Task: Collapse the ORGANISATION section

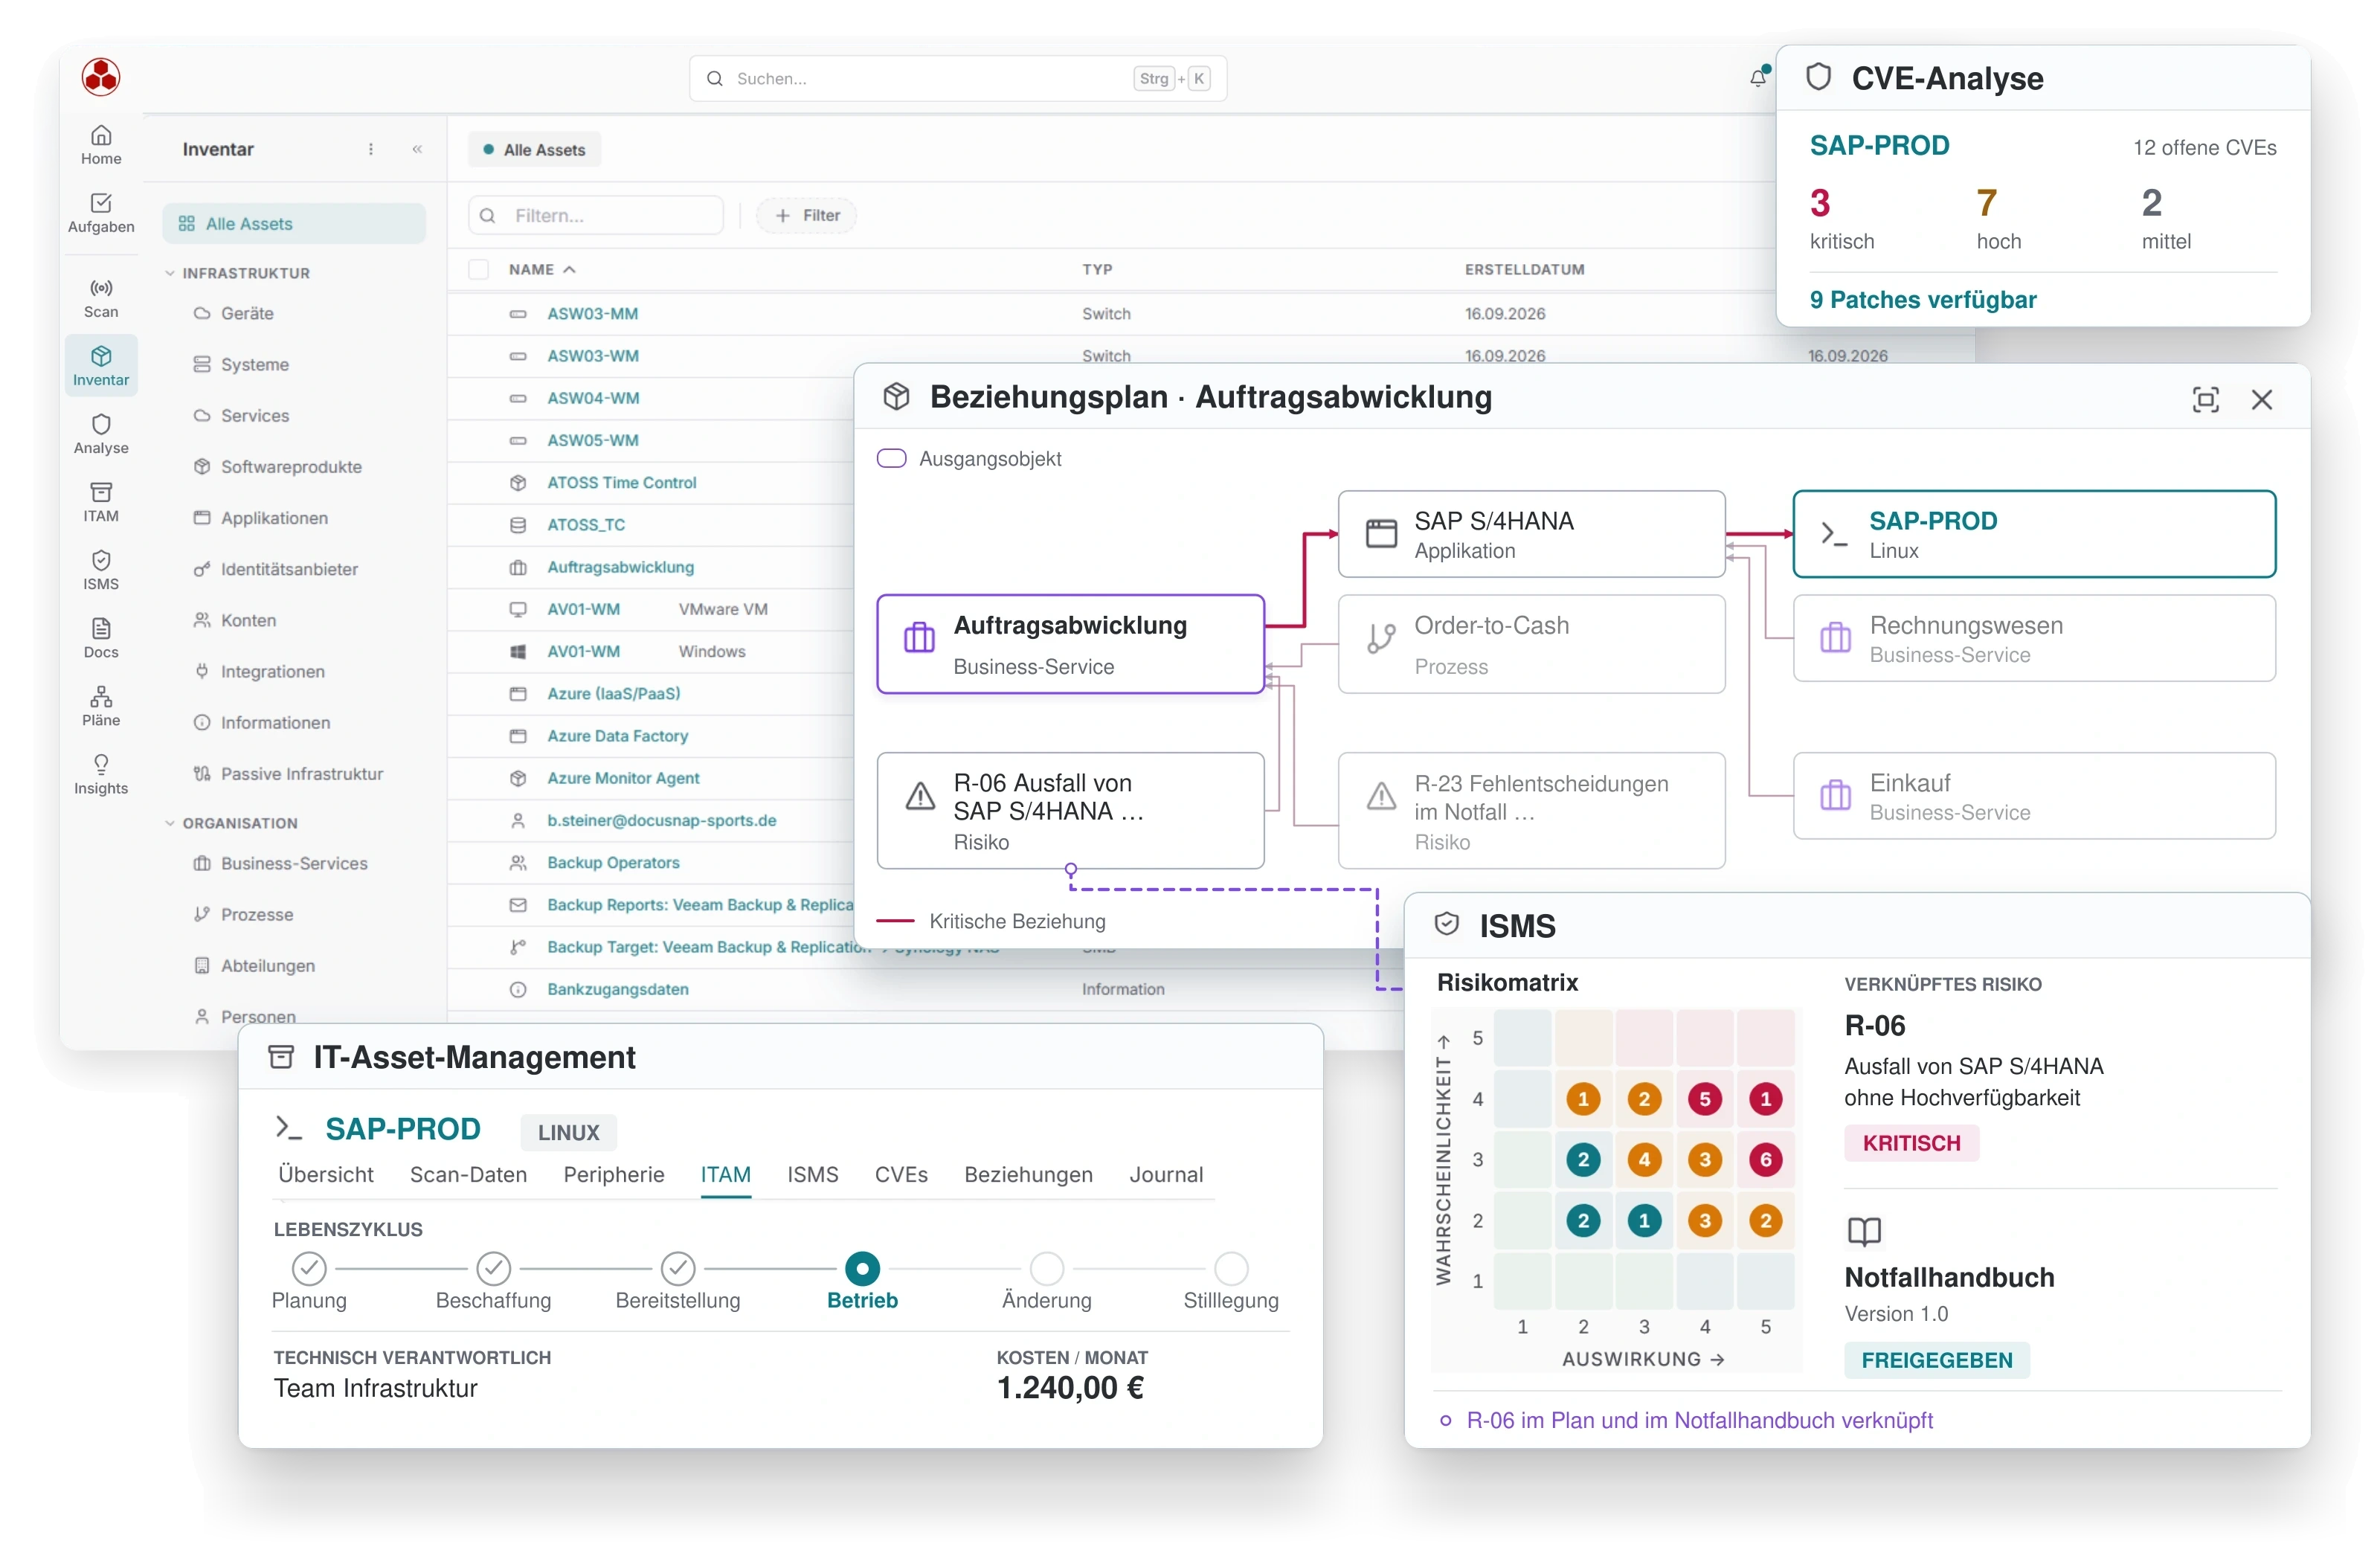Action: pos(231,823)
